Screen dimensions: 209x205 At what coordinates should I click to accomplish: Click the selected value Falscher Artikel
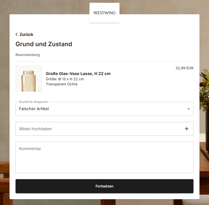tap(34, 109)
